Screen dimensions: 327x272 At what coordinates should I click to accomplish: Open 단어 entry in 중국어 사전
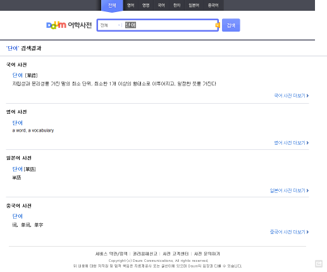click(x=18, y=216)
